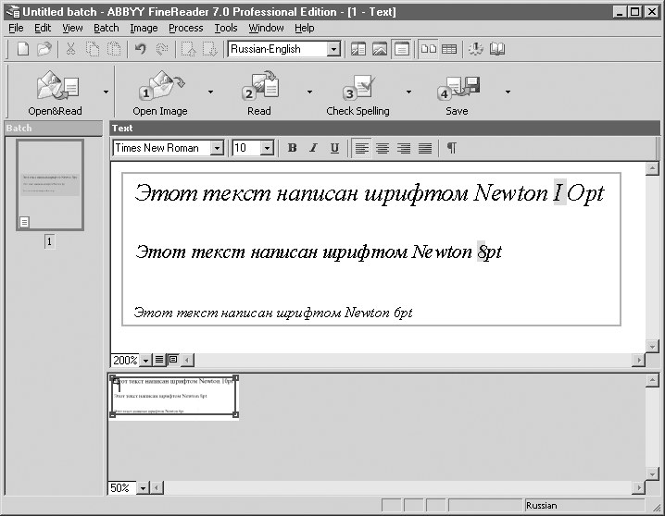Open the 200% text zoom dropdown
This screenshot has width=665, height=516.
(146, 361)
